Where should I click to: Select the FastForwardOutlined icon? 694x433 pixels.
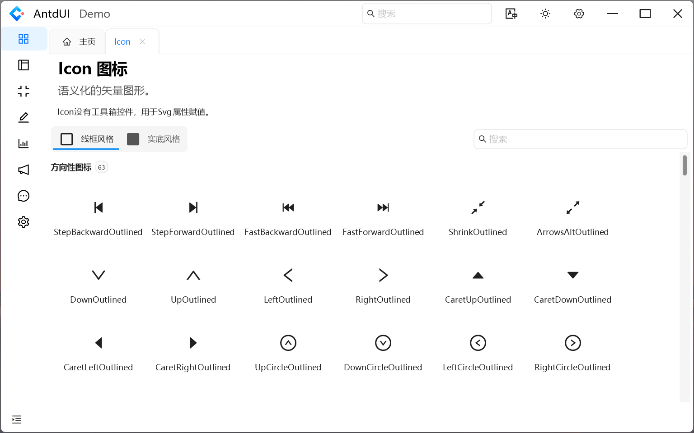383,207
